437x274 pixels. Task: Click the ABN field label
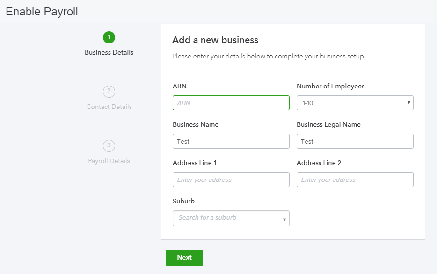[180, 86]
